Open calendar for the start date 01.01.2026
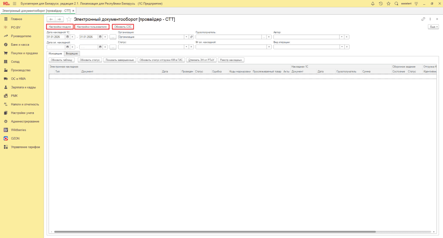 click(67, 37)
